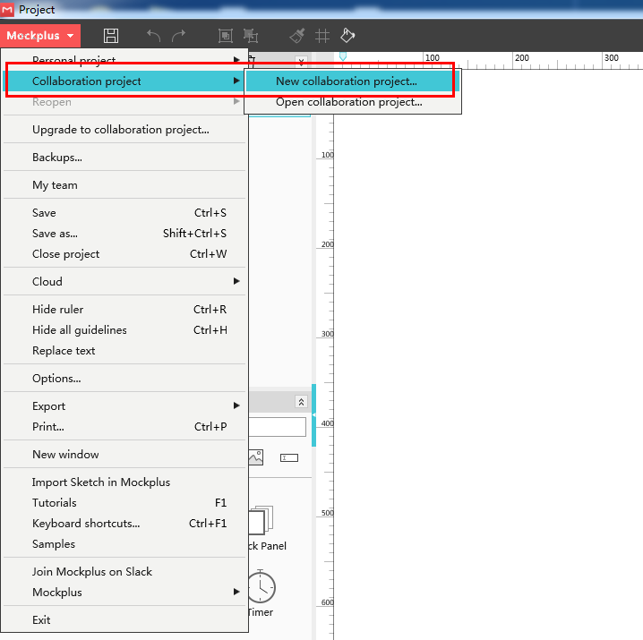This screenshot has height=640, width=643.
Task: Click the image component icon
Action: tap(256, 457)
